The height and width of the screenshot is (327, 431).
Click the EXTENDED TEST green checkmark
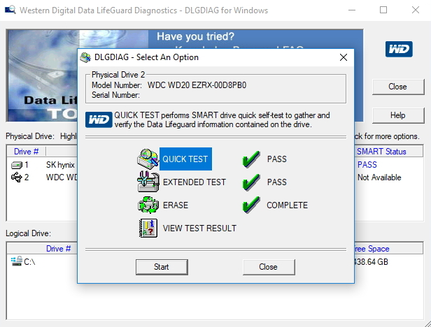251,182
